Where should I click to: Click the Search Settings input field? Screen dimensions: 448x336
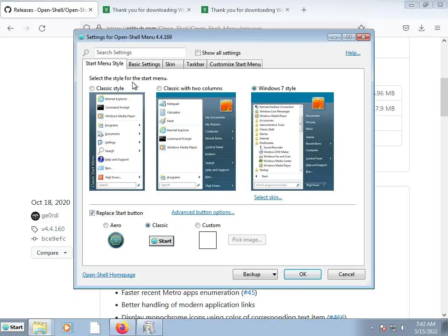140,52
